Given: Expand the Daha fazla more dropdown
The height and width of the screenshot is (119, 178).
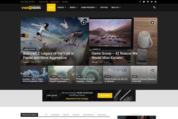Looking at the screenshot, I should [103, 115].
